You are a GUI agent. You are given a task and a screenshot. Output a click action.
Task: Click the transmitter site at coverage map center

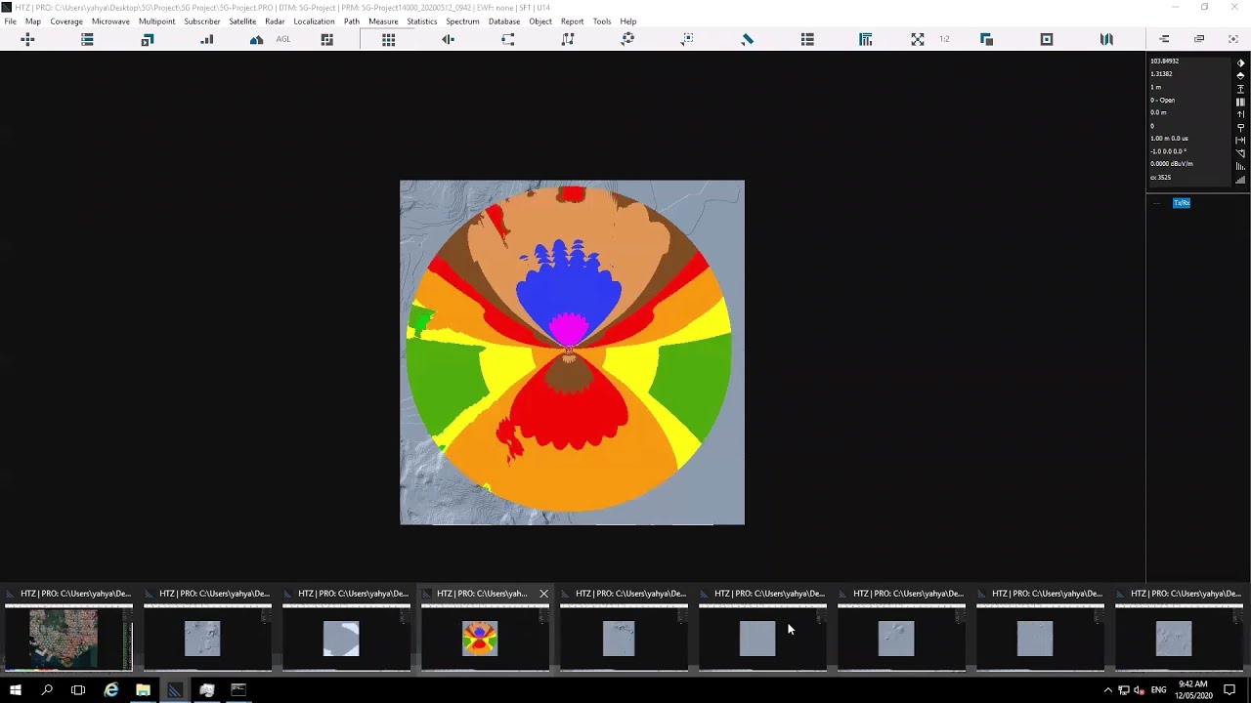coord(570,350)
